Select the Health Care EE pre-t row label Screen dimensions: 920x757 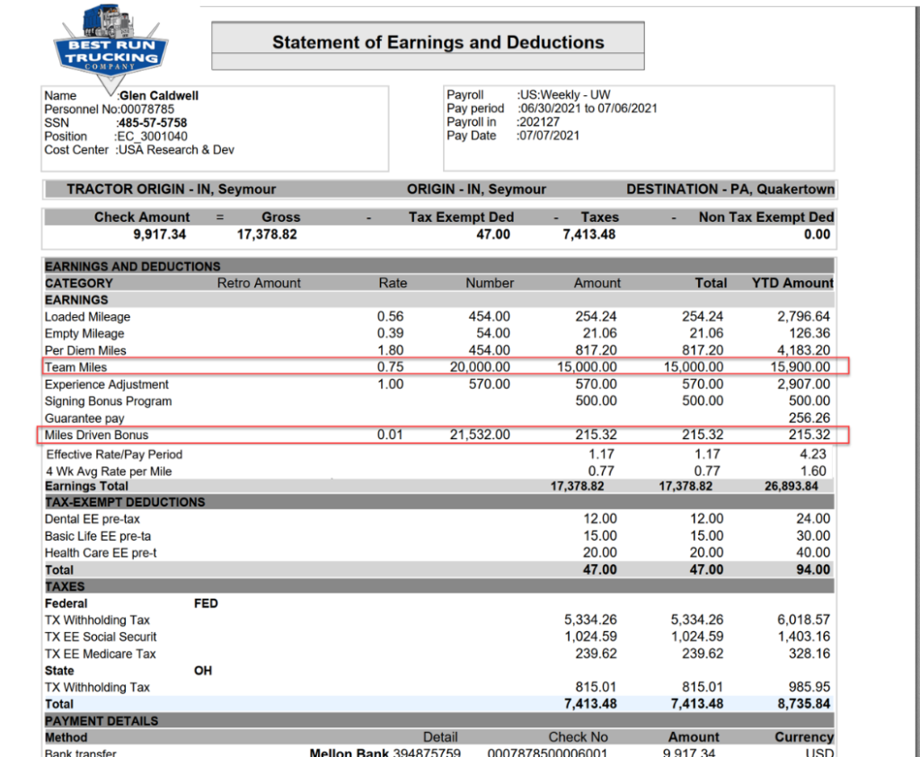[101, 553]
